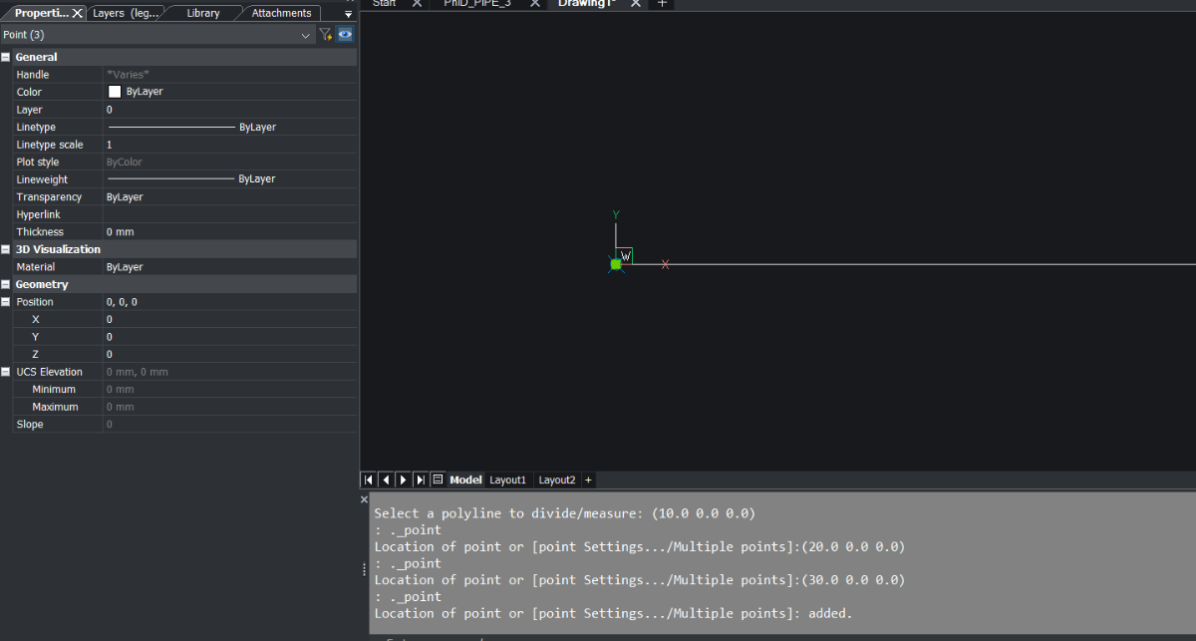Open the layout manager list icon
This screenshot has height=641, width=1196.
point(438,480)
